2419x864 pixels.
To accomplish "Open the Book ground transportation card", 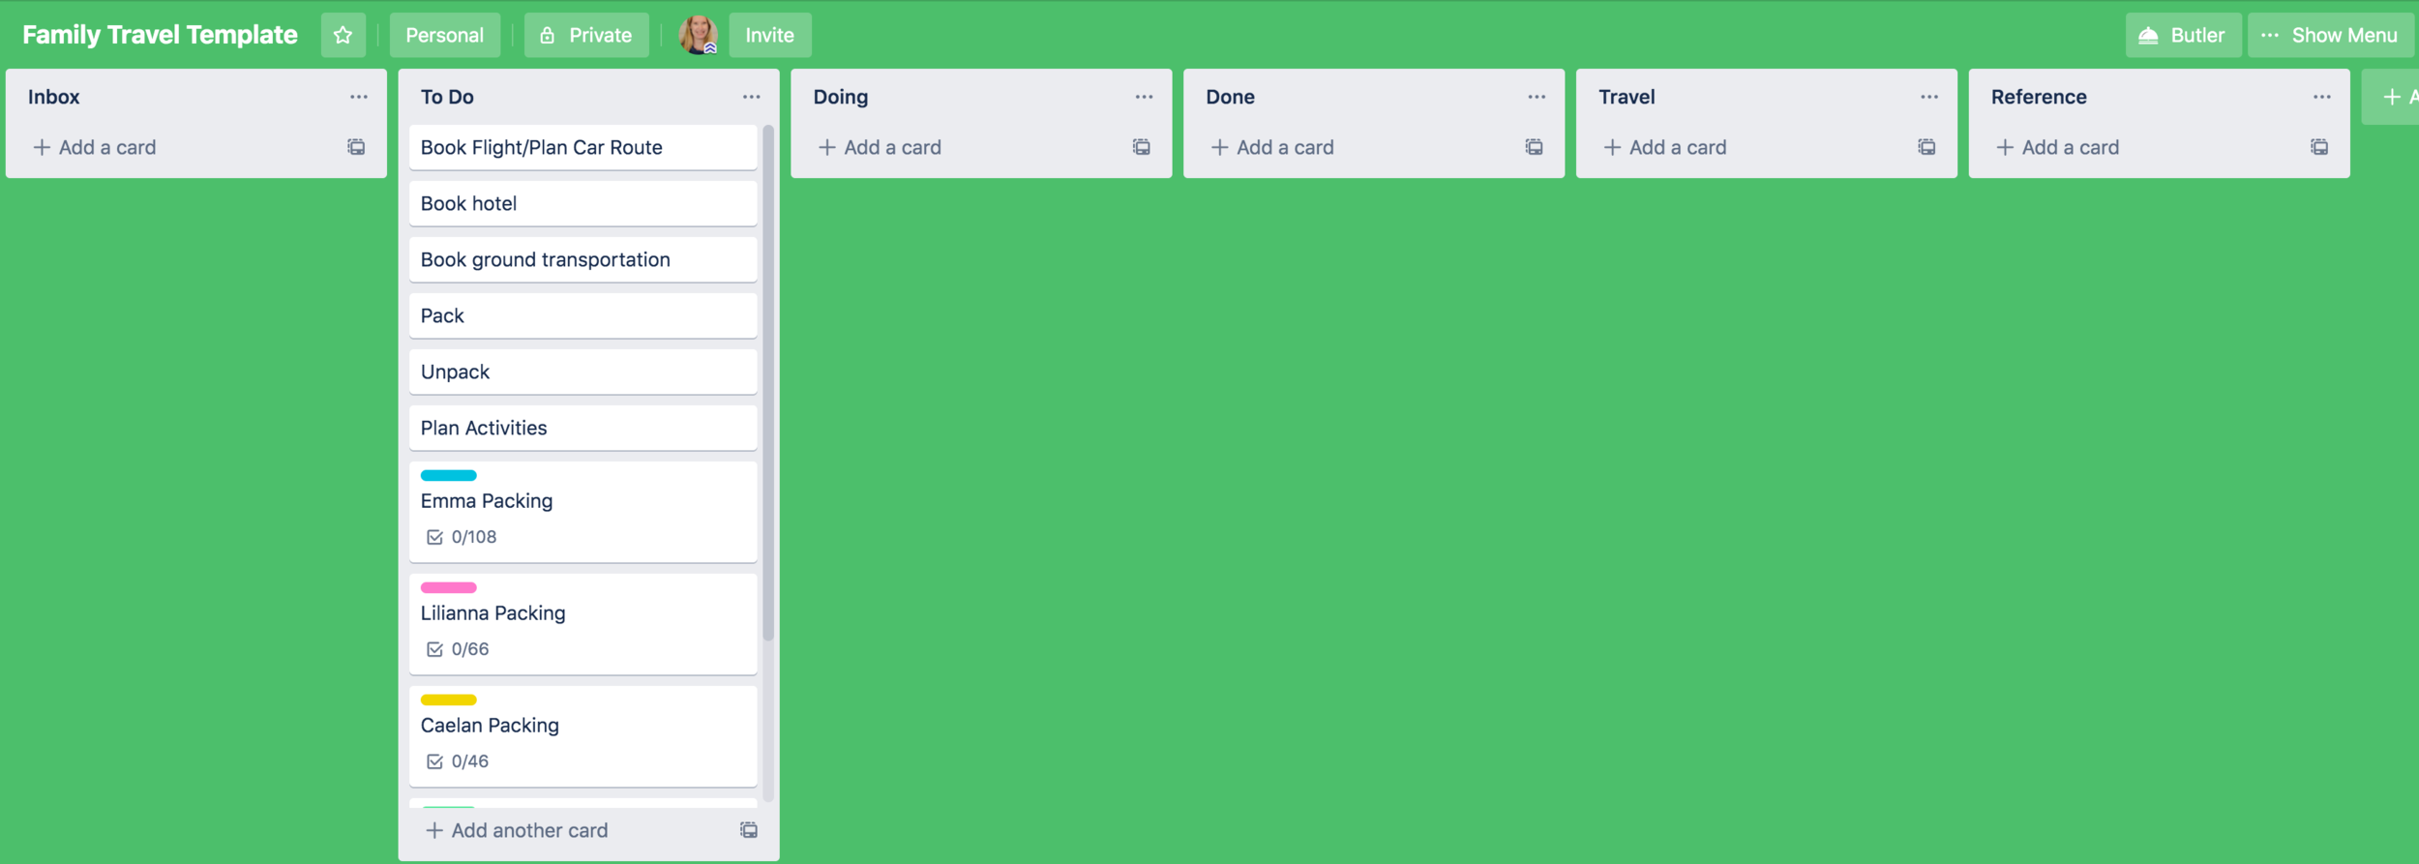I will pyautogui.click(x=582, y=259).
